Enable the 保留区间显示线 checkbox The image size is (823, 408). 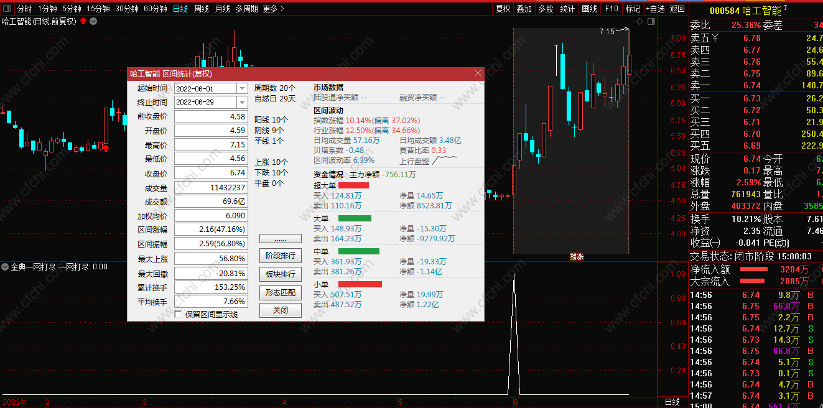[x=179, y=315]
